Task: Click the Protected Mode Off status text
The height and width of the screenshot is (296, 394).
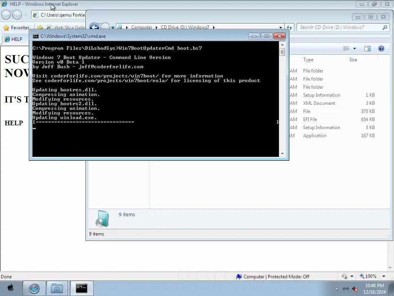Action: click(x=289, y=277)
